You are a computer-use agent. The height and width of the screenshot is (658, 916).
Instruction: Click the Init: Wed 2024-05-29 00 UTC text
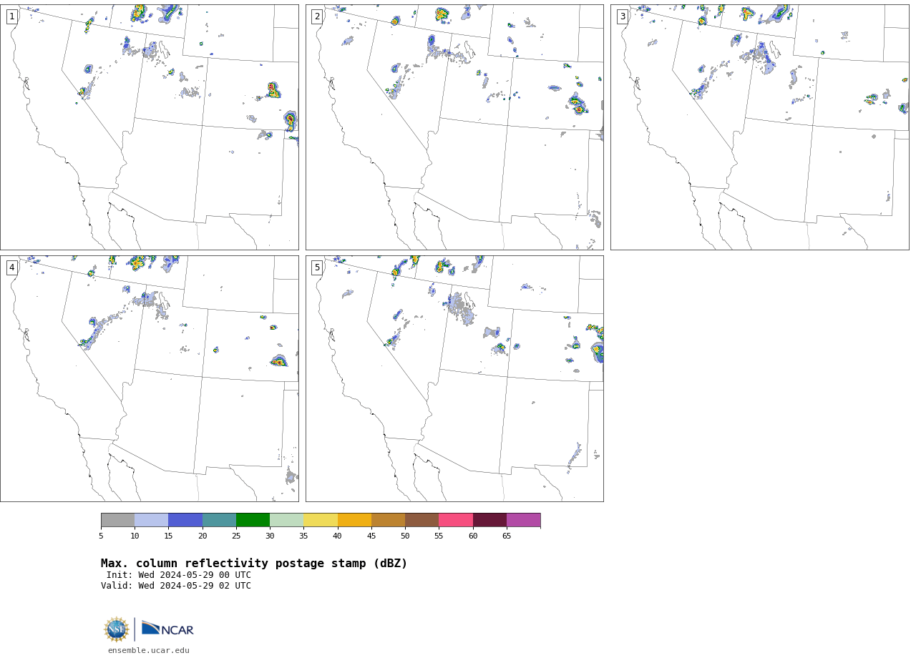[x=179, y=575]
